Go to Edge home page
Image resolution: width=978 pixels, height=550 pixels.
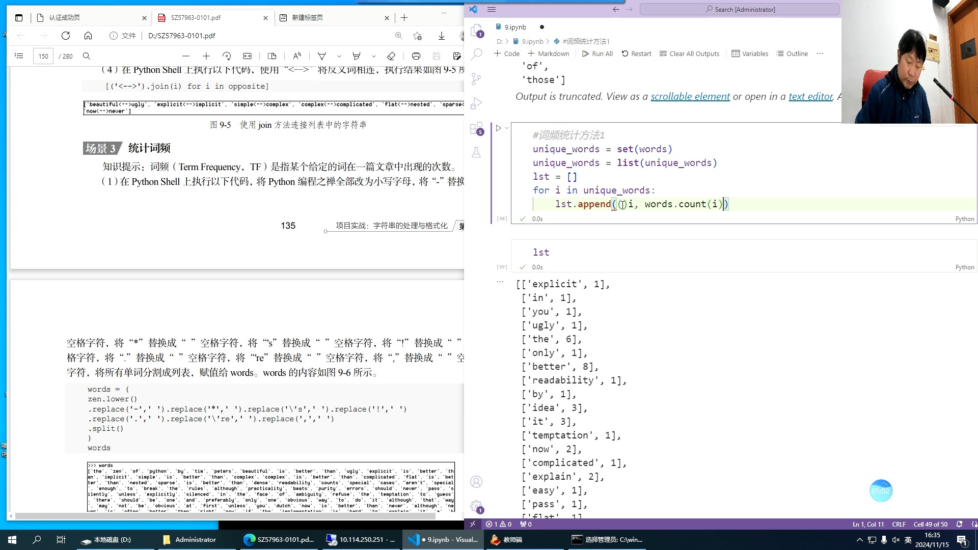88,36
